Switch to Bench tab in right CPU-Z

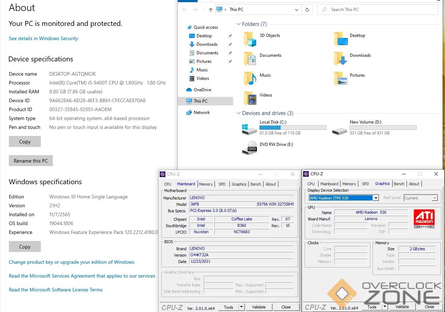click(x=399, y=184)
